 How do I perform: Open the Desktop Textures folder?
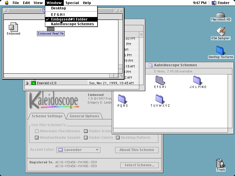[x=220, y=50]
